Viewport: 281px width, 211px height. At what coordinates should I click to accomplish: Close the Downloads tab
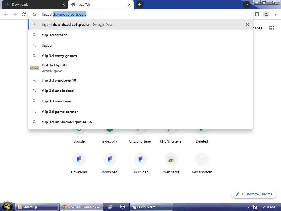tap(64, 5)
